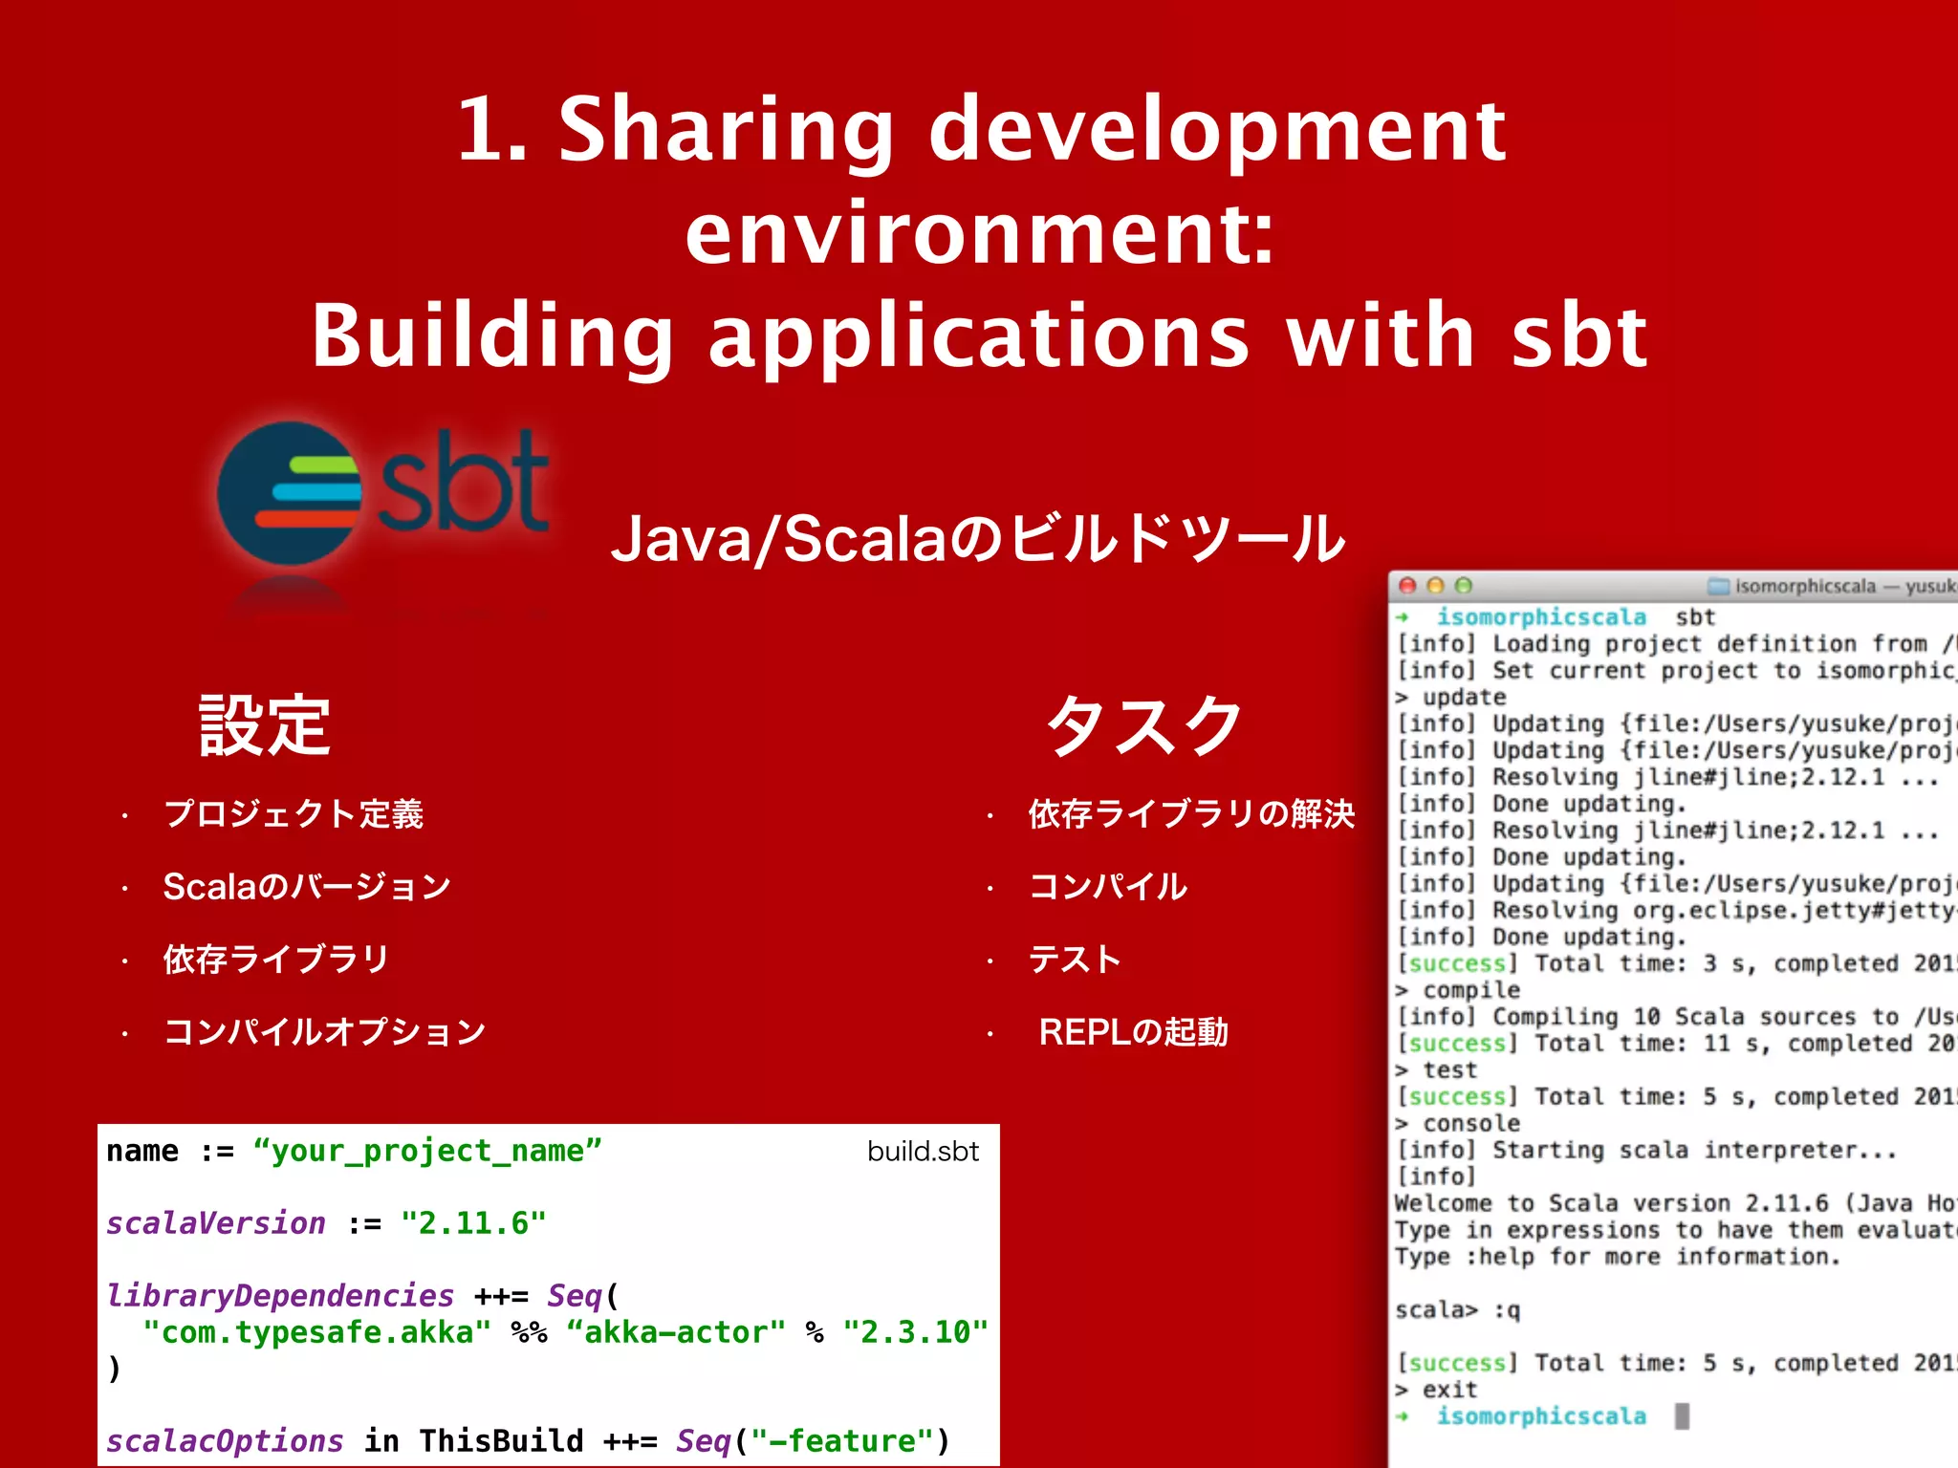
Task: Click the 'name := "your_project_name"' code line
Action: (x=355, y=1152)
